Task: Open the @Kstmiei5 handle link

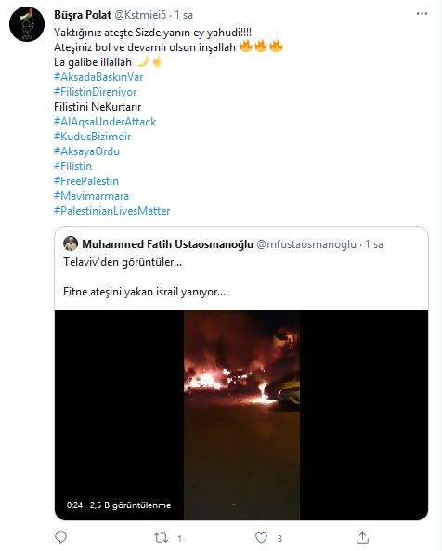Action: 140,15
